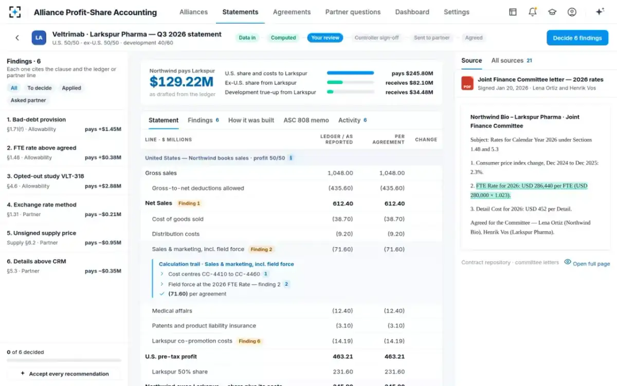Click the Finding 6 tag on co-promotion costs
The image size is (617, 386).
click(249, 341)
